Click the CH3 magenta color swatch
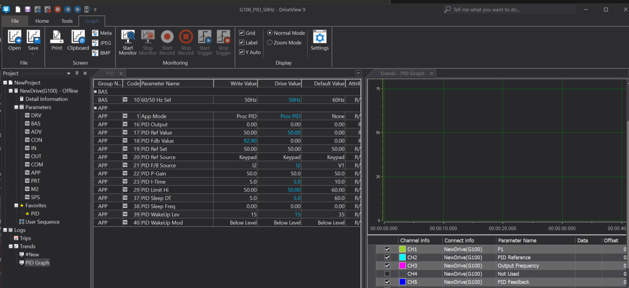 tap(403, 265)
